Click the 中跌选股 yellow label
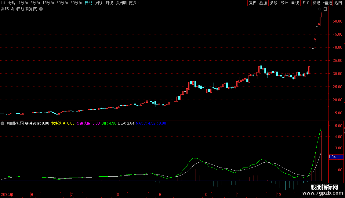The width and height of the screenshot is (345, 198). [x=63, y=123]
